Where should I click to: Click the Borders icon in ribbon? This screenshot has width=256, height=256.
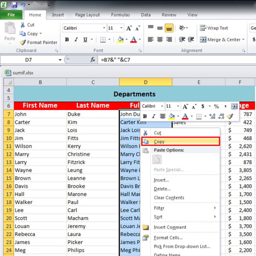coord(103,40)
